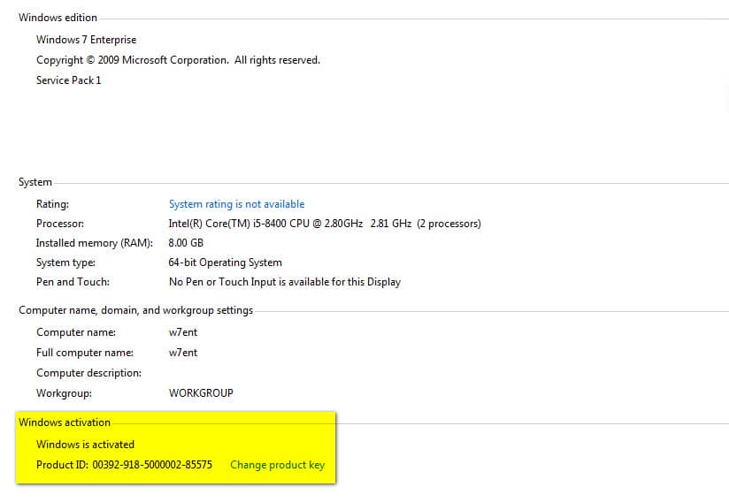
Task: Click the 'Windows activation' section heading
Action: (65, 422)
